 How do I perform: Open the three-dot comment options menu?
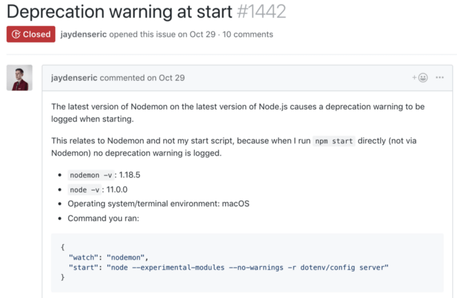[440, 77]
